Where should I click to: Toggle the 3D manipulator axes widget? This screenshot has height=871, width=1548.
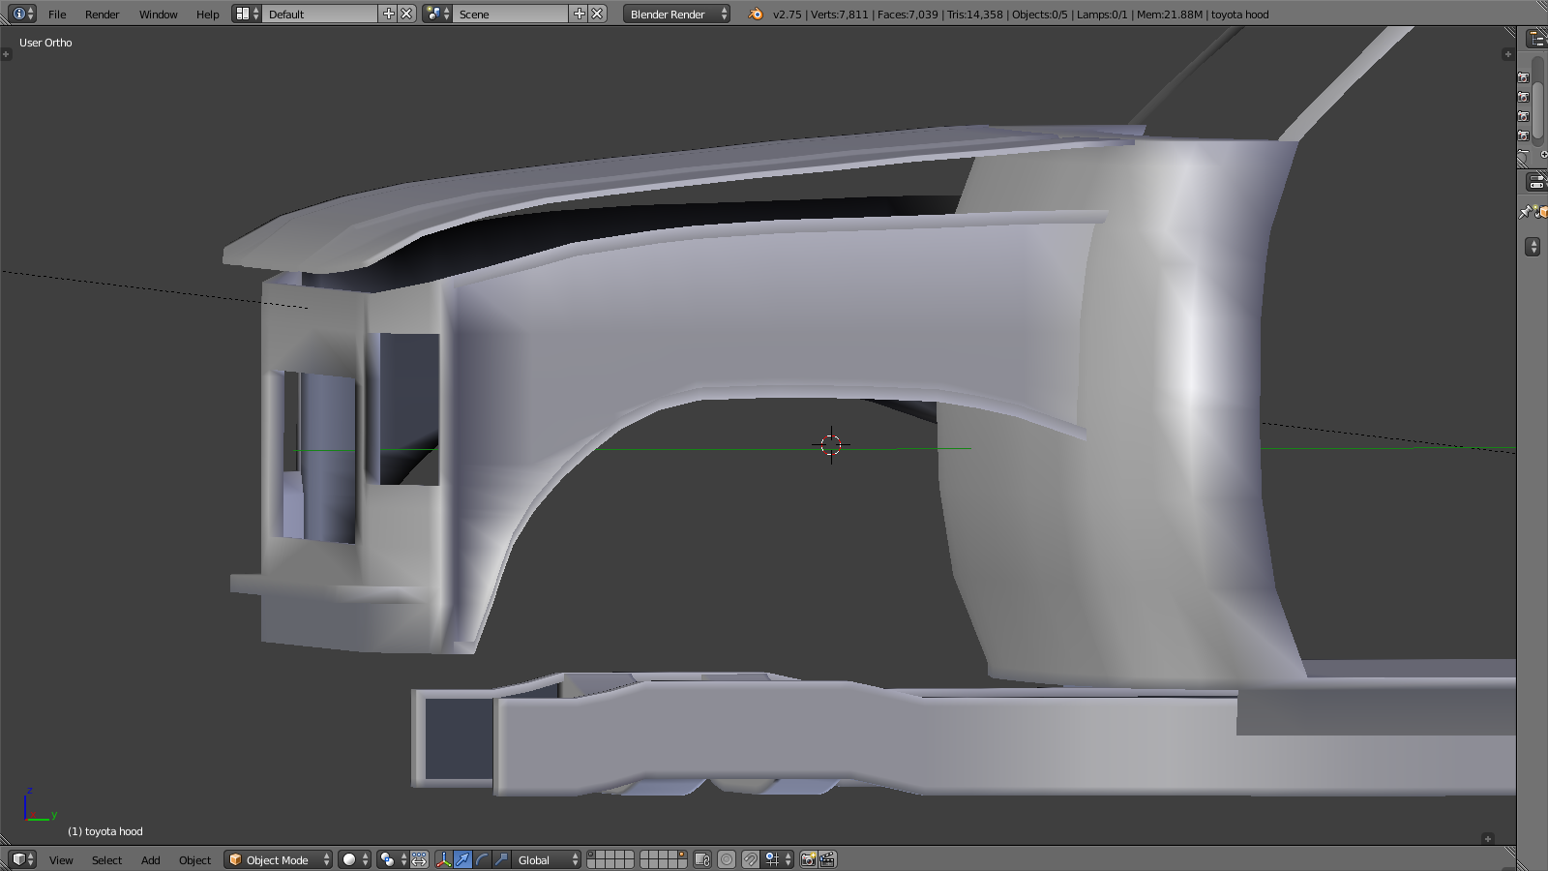click(443, 859)
